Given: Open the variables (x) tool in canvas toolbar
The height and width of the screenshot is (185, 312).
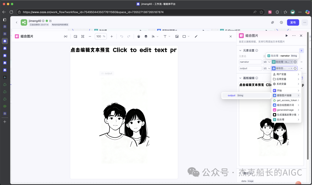Looking at the screenshot, I should pyautogui.click(x=66, y=36).
